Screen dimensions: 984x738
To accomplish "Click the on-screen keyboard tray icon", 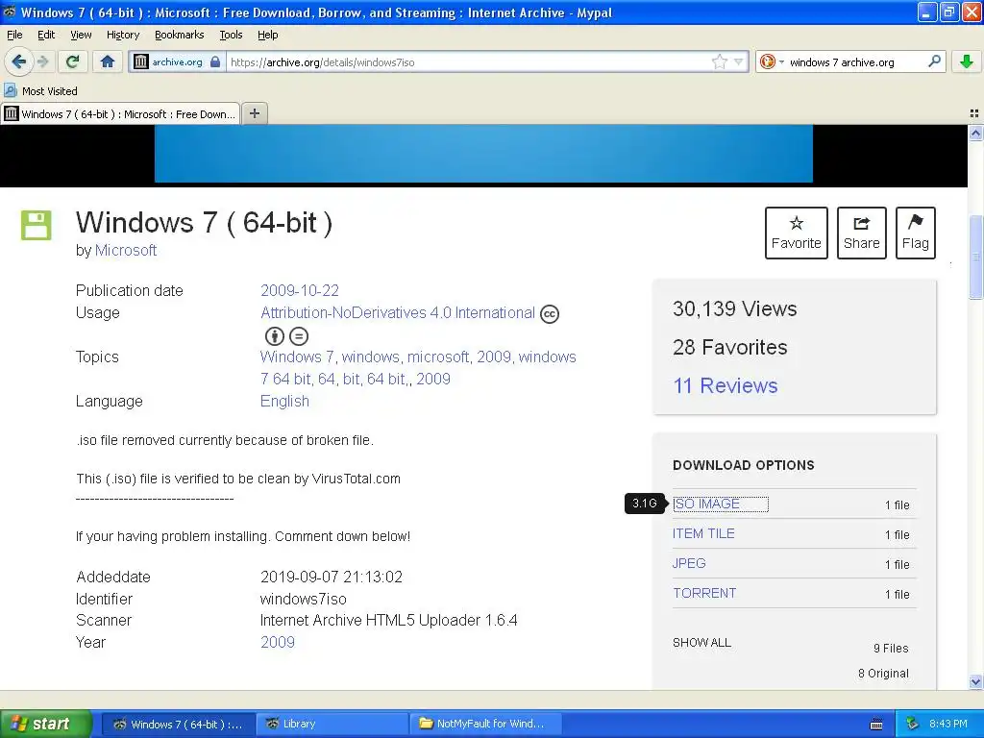I will coord(876,725).
